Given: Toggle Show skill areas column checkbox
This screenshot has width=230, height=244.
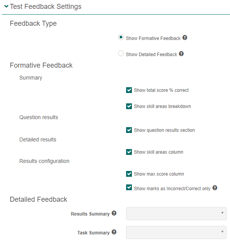Looking at the screenshot, I should (129, 152).
